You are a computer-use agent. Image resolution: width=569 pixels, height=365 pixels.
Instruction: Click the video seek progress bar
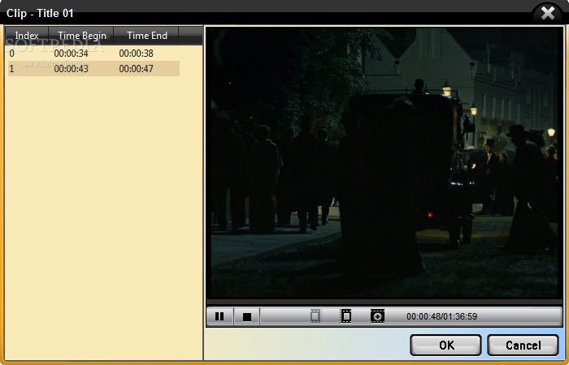pos(384,302)
